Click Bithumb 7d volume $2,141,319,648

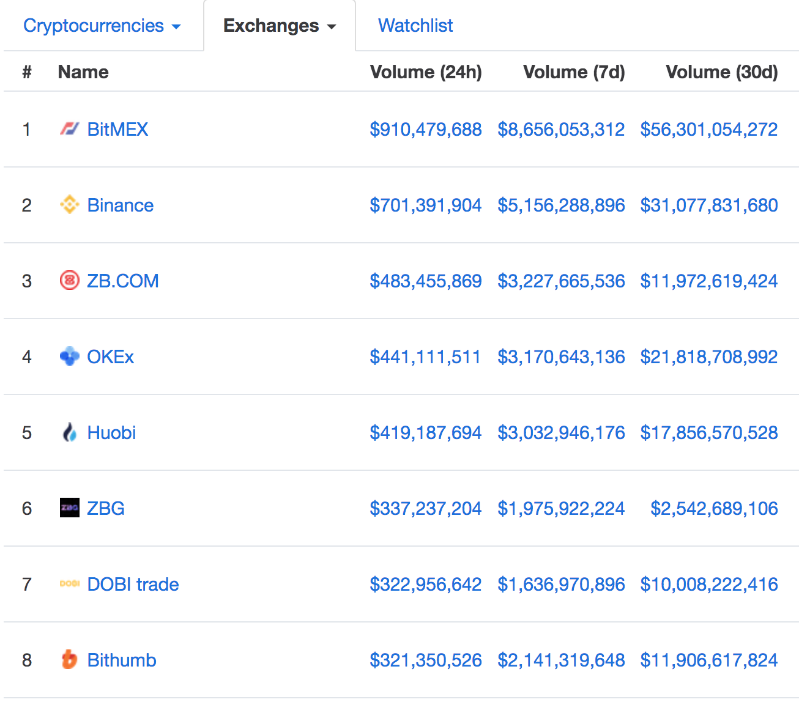(561, 660)
